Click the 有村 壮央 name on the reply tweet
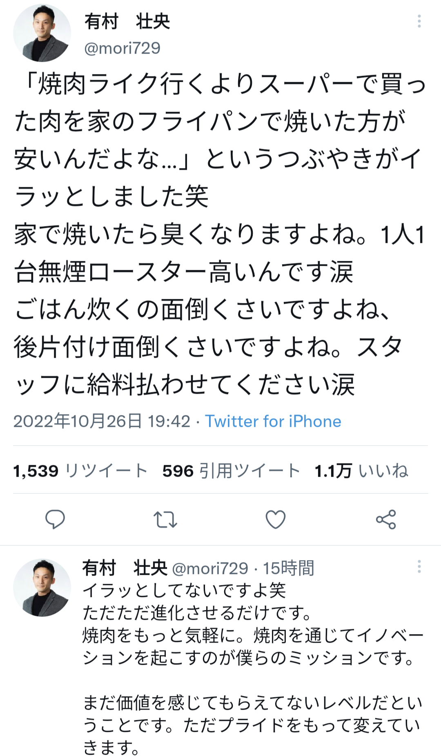Image resolution: width=441 pixels, height=756 pixels. click(x=125, y=568)
